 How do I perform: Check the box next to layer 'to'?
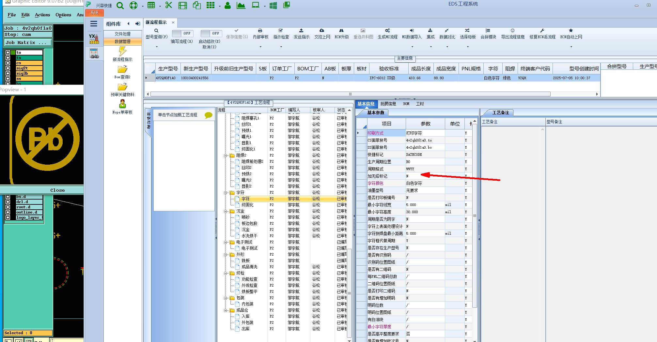pos(8,52)
